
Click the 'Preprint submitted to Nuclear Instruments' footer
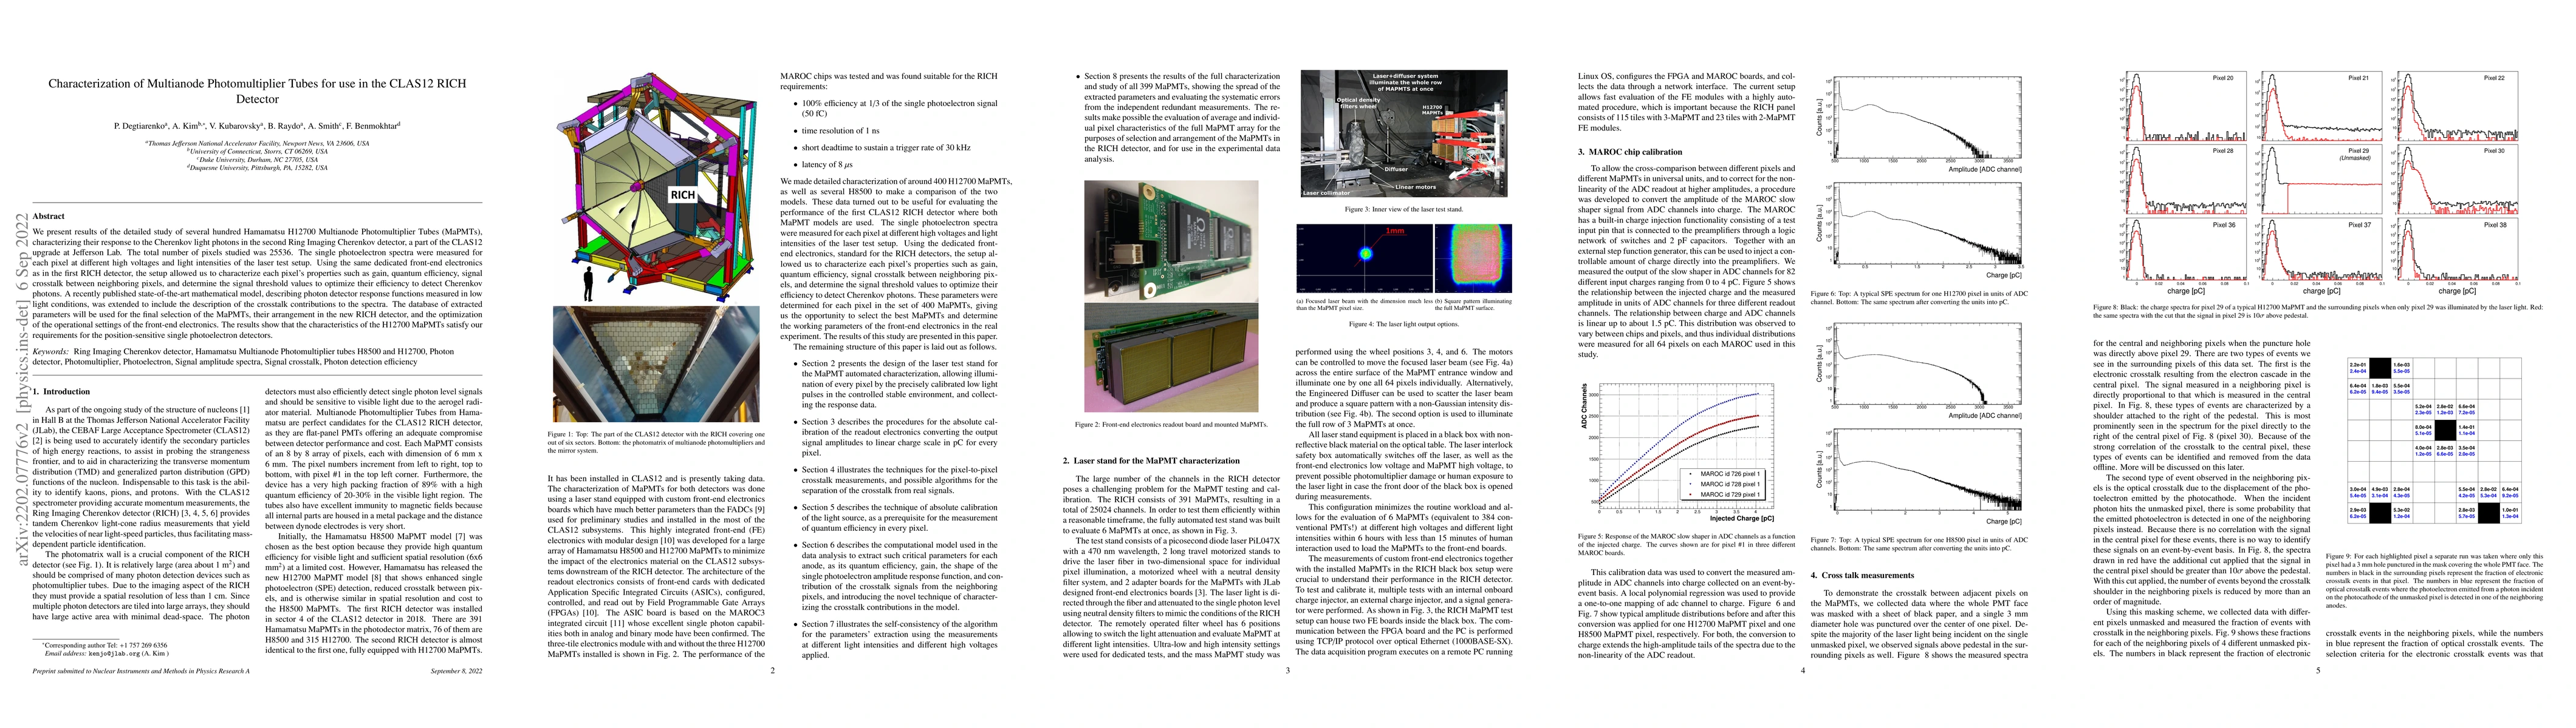141,671
